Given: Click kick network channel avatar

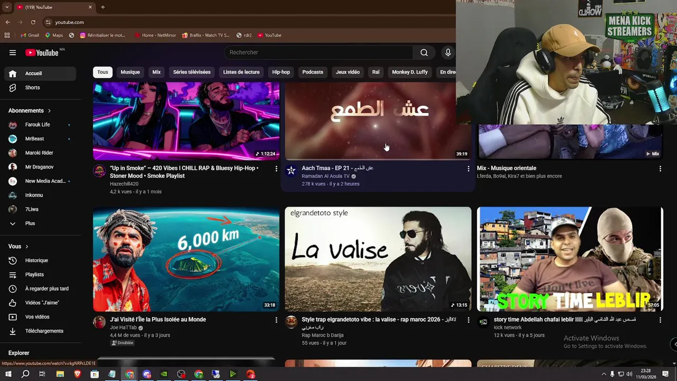Looking at the screenshot, I should pyautogui.click(x=483, y=322).
